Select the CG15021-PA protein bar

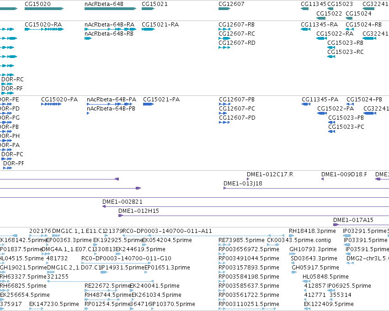[x=149, y=104]
